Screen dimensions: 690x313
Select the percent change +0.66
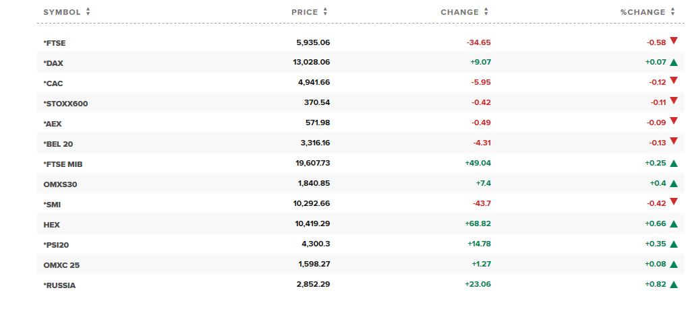point(656,224)
